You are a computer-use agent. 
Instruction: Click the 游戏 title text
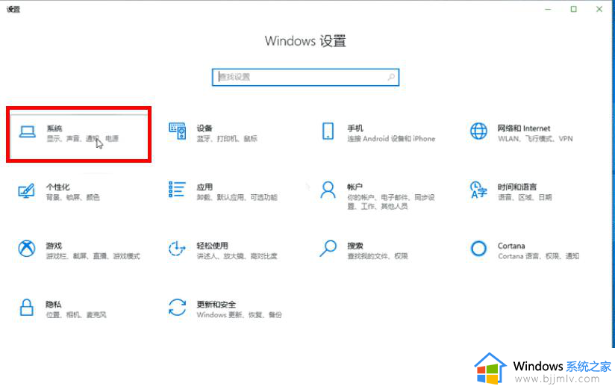tap(54, 246)
